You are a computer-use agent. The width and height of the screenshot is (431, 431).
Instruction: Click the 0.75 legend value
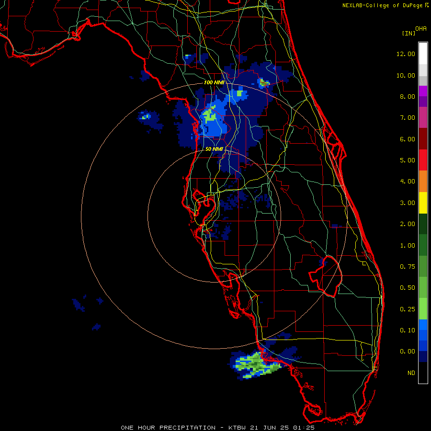tap(408, 267)
